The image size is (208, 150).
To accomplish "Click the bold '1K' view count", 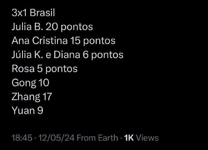I will [x=129, y=138].
